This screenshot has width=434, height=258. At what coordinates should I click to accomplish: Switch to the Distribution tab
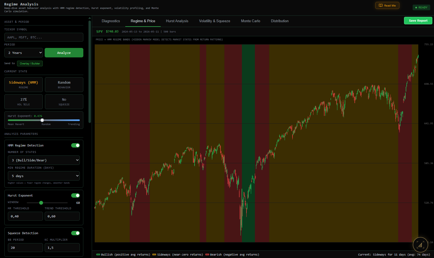[x=280, y=21]
